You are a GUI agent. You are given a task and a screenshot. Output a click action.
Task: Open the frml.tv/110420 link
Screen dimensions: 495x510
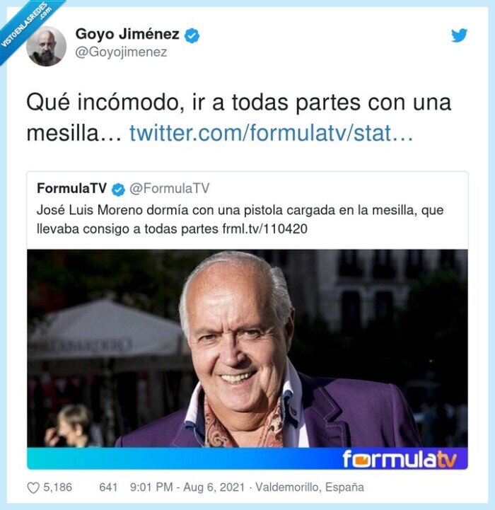(265, 229)
